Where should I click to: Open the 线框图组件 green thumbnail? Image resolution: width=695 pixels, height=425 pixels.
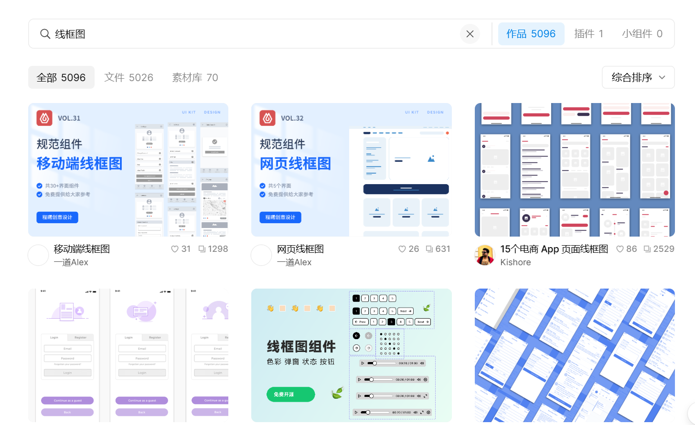tap(352, 355)
